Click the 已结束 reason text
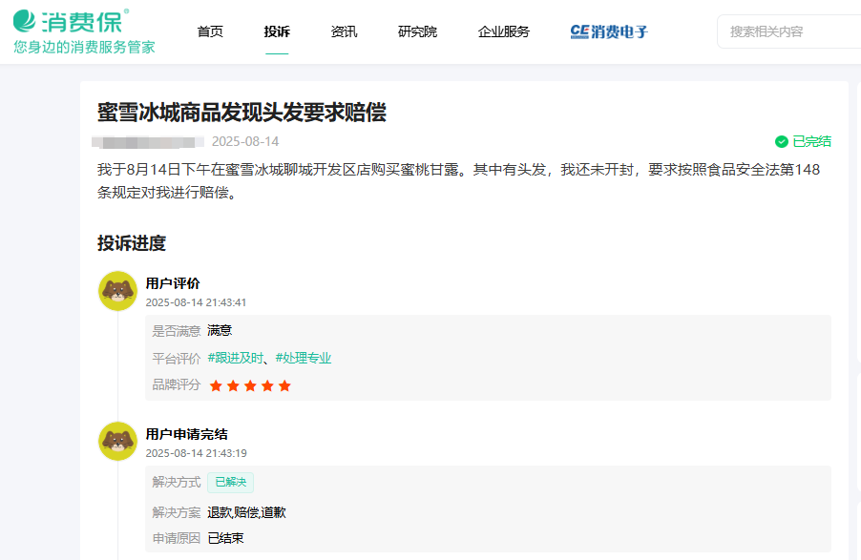 tap(225, 538)
